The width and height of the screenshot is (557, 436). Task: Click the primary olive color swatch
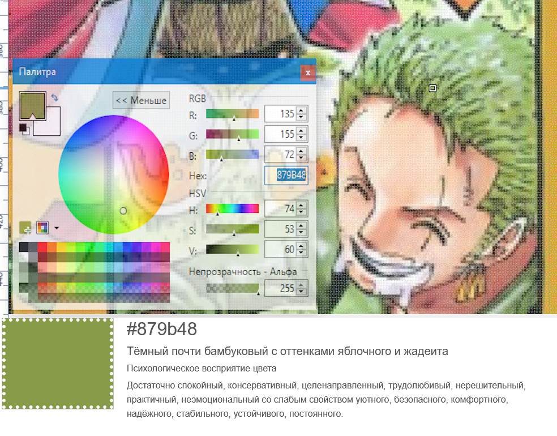tap(32, 106)
